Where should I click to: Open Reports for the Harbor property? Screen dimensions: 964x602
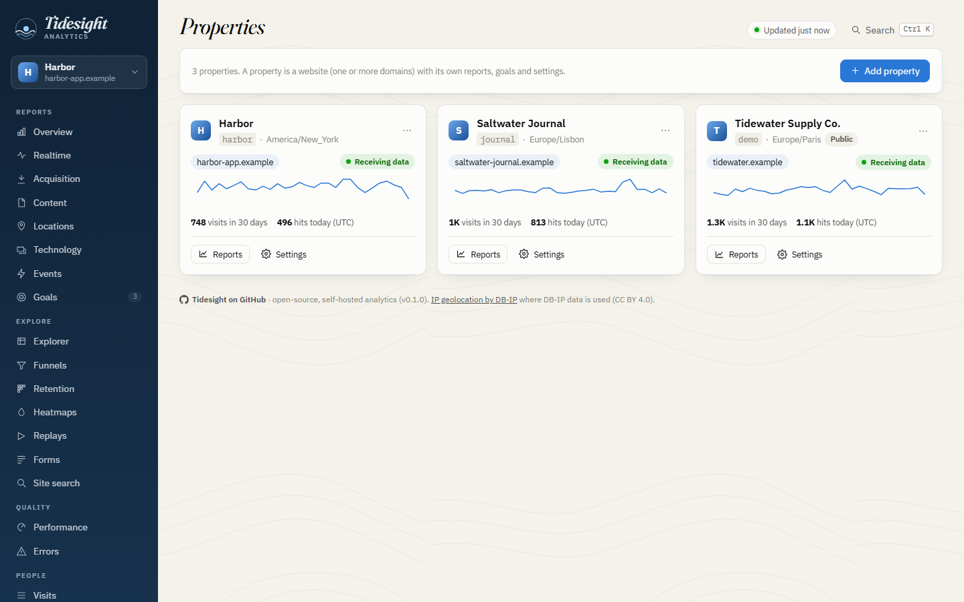220,254
